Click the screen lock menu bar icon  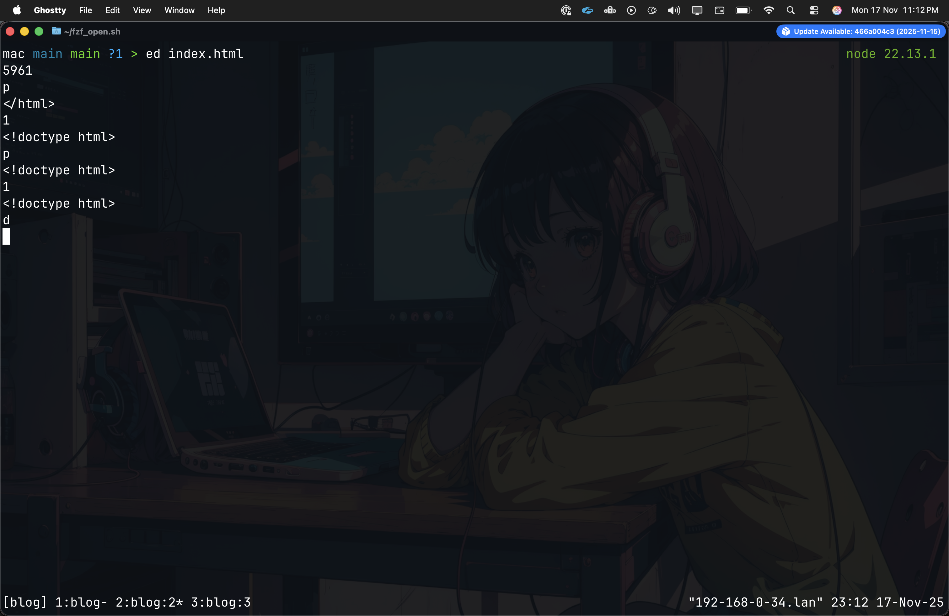pyautogui.click(x=566, y=10)
